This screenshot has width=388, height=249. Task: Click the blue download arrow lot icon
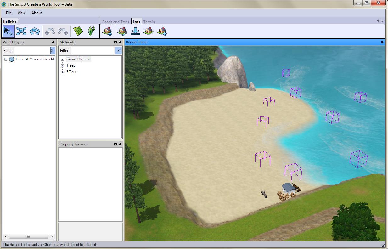[x=135, y=31]
